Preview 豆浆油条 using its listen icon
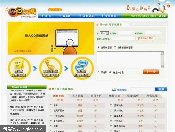The height and width of the screenshot is (132, 175). tap(156, 105)
